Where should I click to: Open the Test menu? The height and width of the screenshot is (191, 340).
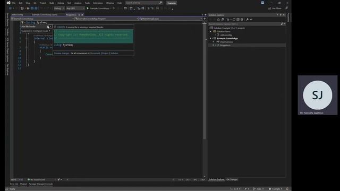pyautogui.click(x=69, y=3)
